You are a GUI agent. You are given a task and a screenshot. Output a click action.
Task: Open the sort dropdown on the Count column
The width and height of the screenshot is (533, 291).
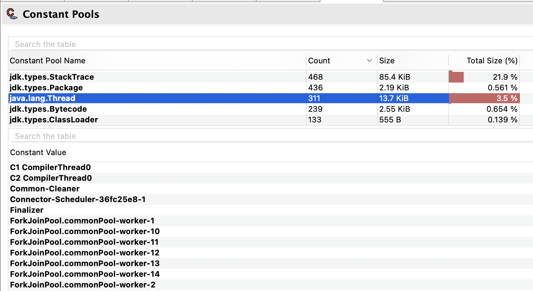(x=370, y=60)
